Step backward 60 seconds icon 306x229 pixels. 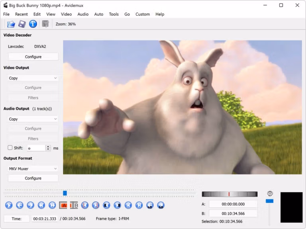tap(150, 205)
